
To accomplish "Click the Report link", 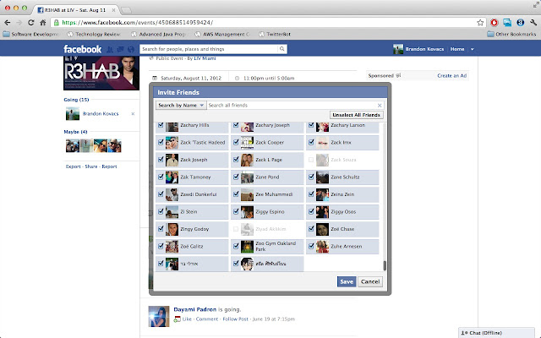I will click(109, 166).
